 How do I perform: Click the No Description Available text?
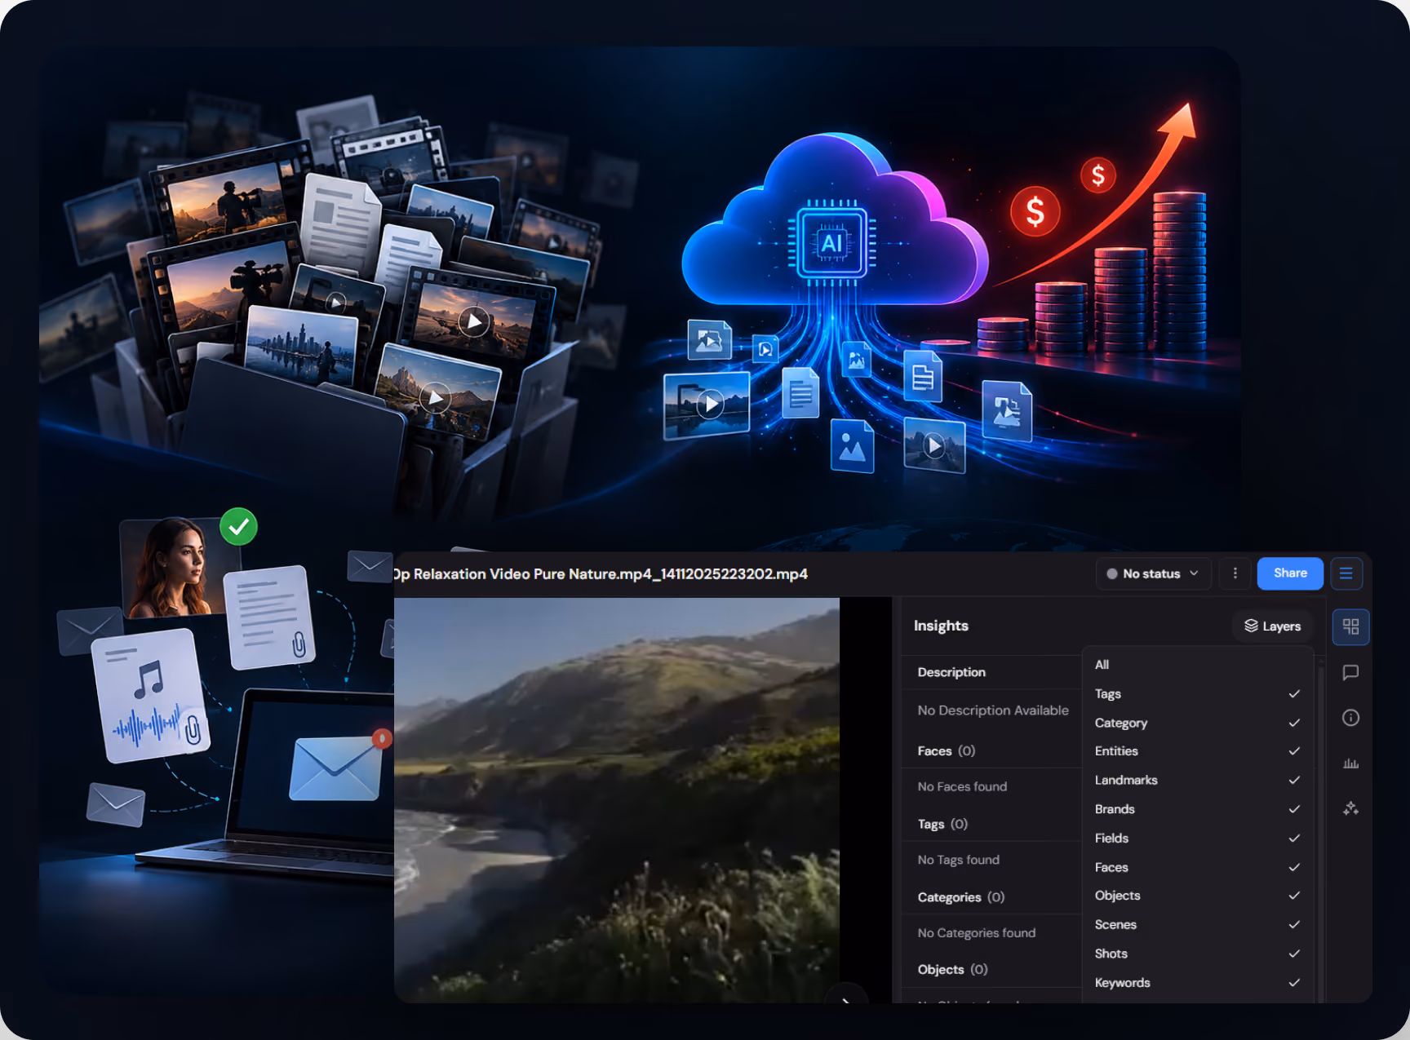coord(992,710)
